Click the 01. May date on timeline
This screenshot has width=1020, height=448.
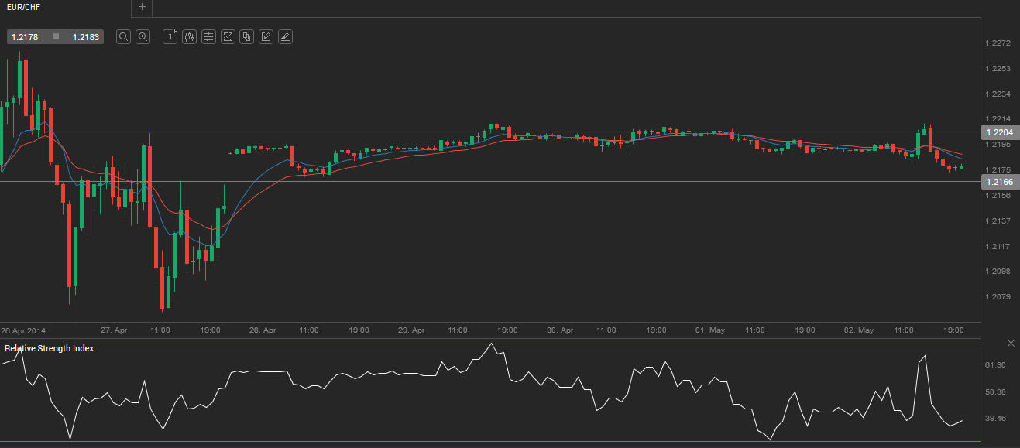(x=709, y=330)
